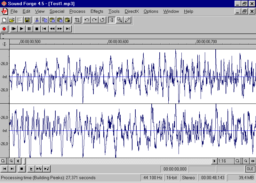
Task: Click the 00:00:00,600 time ruler mark
Action: pyautogui.click(x=118, y=42)
